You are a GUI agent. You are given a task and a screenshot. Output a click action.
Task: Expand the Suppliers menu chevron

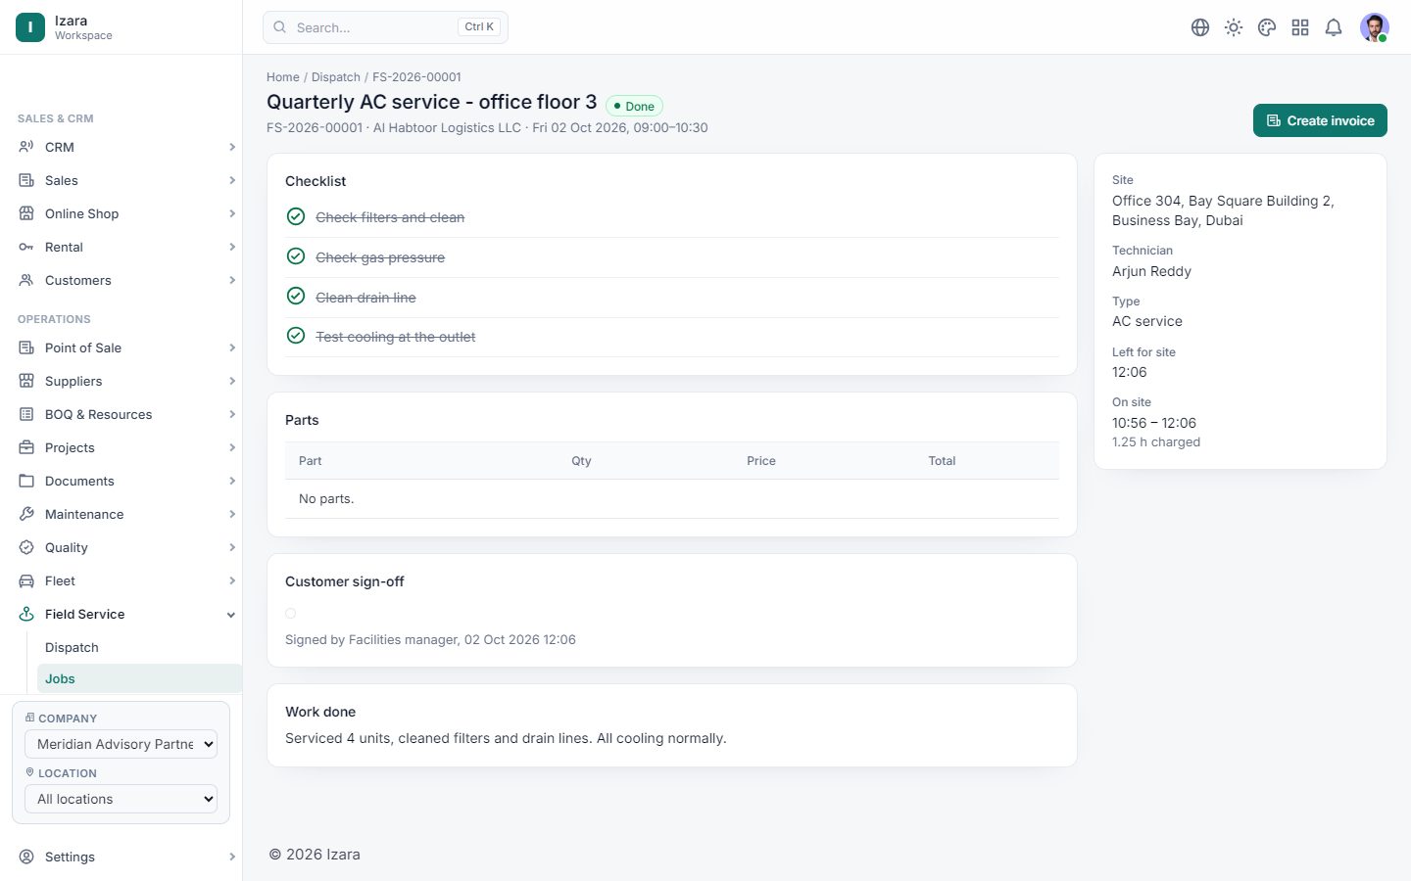(x=232, y=381)
